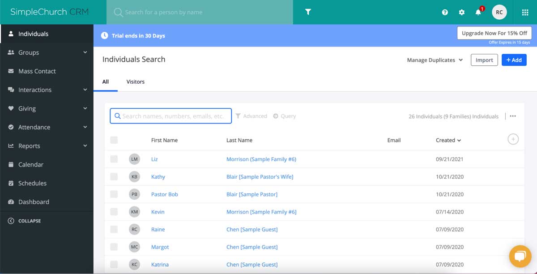
Task: Expand the Groups sidebar menu
Action: [28, 52]
